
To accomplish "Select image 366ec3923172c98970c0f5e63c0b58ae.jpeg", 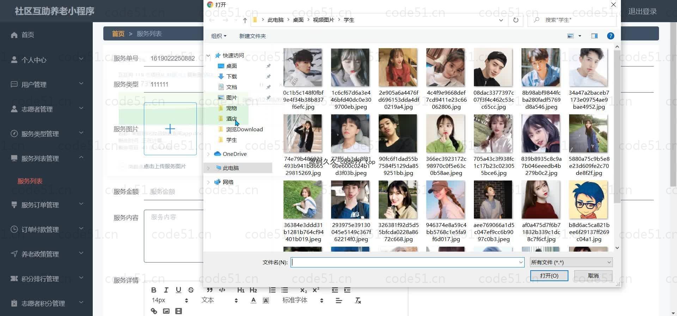I will coord(446,145).
